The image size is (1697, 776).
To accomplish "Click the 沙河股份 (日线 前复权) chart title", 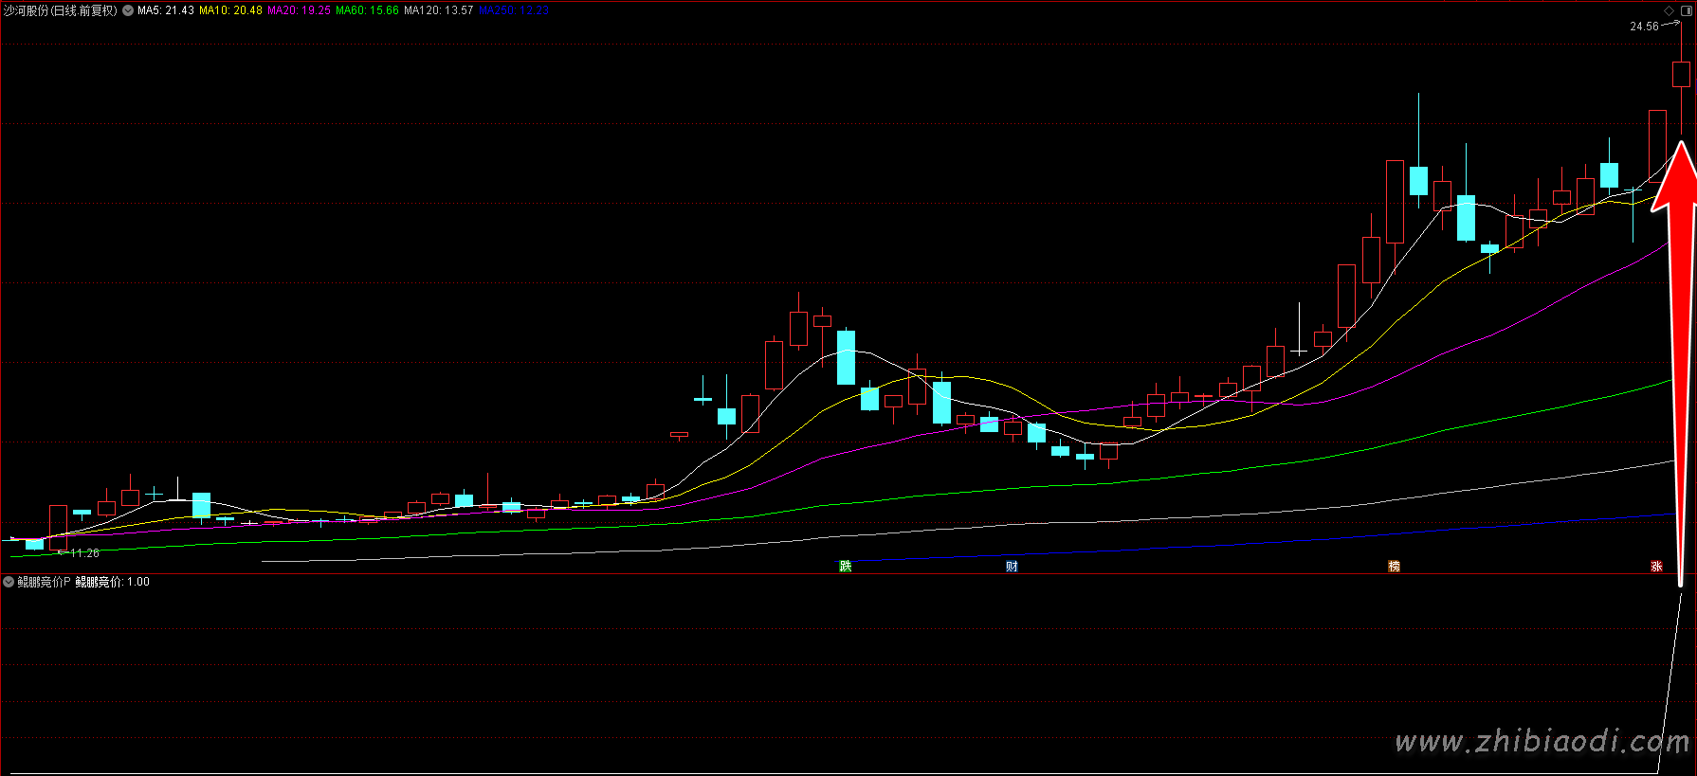I will 61,10.
